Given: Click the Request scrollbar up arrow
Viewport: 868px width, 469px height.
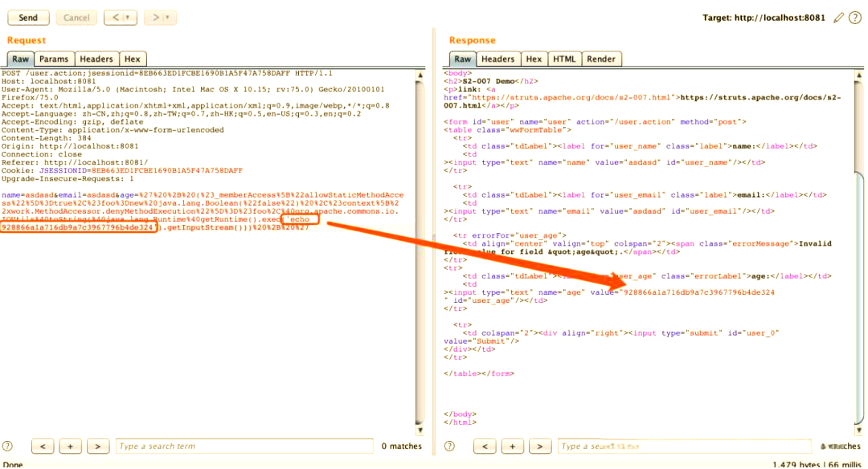Looking at the screenshot, I should 420,75.
